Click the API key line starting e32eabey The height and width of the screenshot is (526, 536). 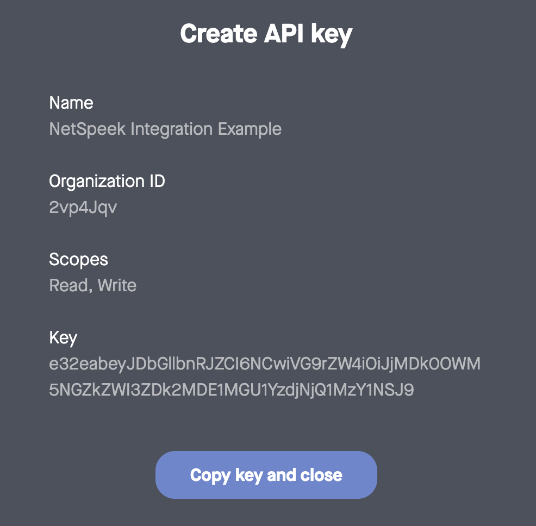[265, 364]
